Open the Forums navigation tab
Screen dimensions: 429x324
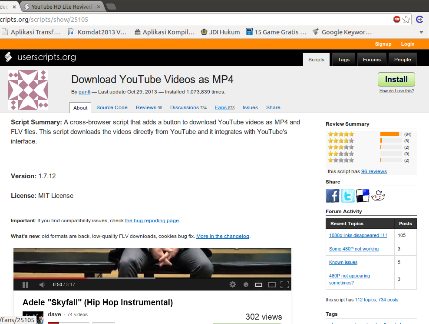click(372, 60)
